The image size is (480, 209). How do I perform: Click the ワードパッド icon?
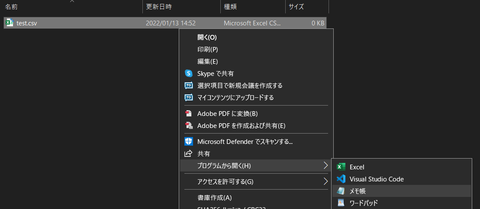tap(341, 203)
